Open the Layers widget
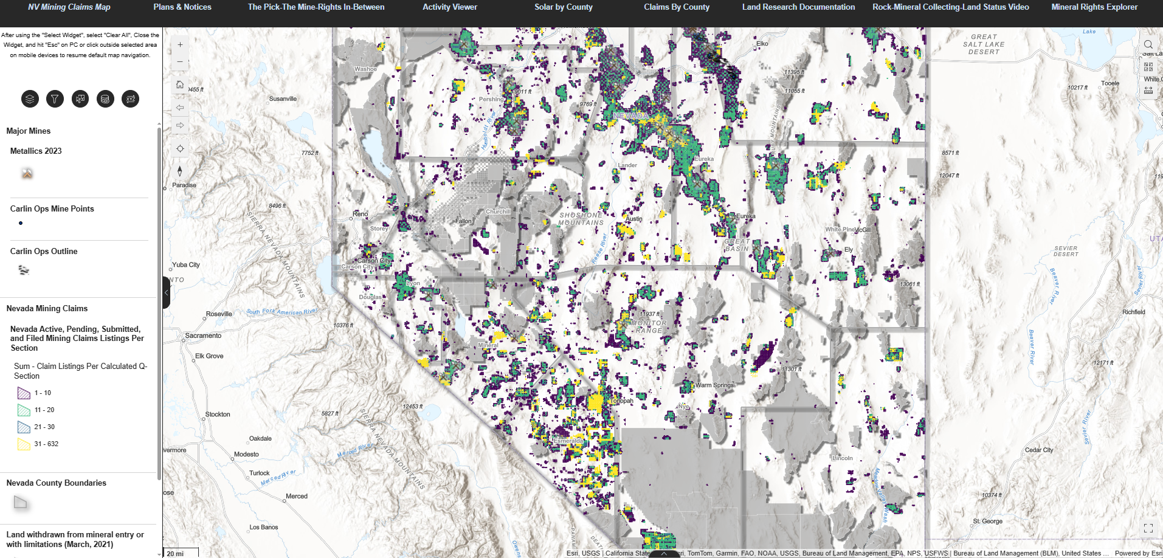1163x558 pixels. (x=30, y=98)
